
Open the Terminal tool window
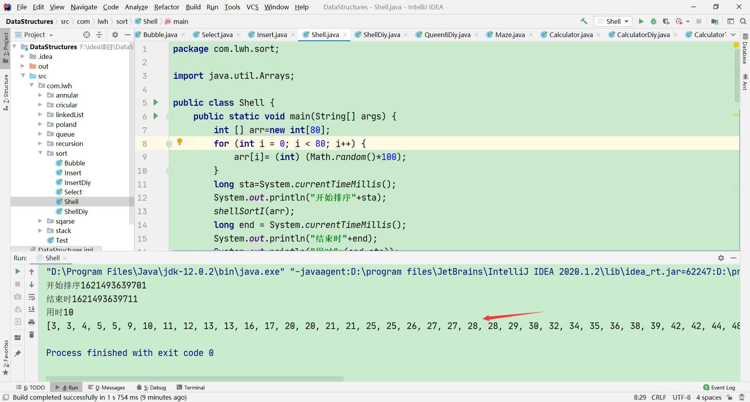click(x=191, y=388)
